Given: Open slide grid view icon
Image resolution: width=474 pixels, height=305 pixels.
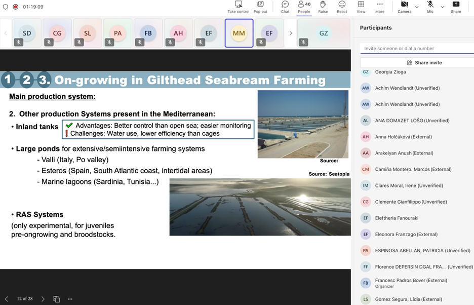Looking at the screenshot, I should (57, 299).
